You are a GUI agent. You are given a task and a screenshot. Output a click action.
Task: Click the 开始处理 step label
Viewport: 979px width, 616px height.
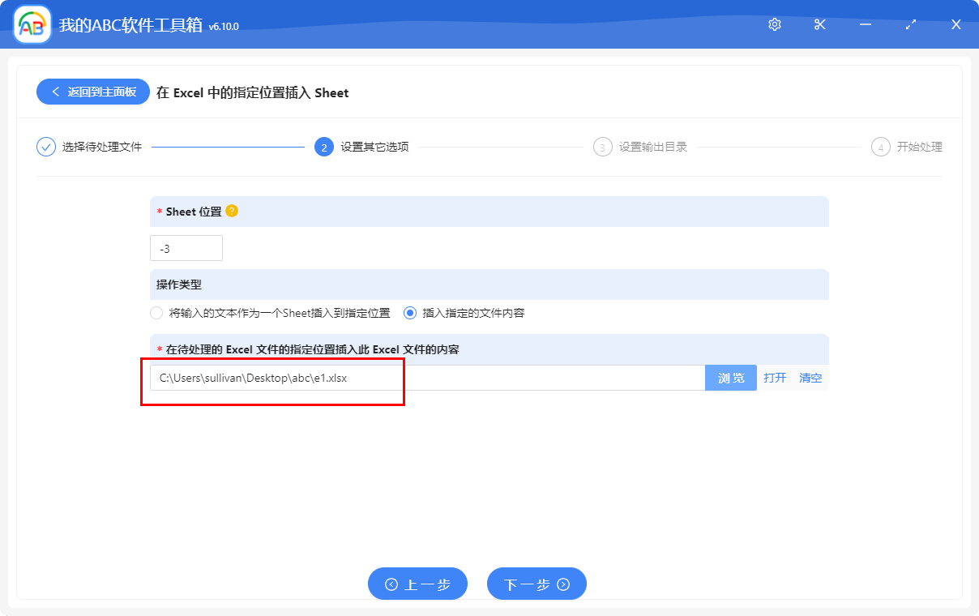[920, 147]
